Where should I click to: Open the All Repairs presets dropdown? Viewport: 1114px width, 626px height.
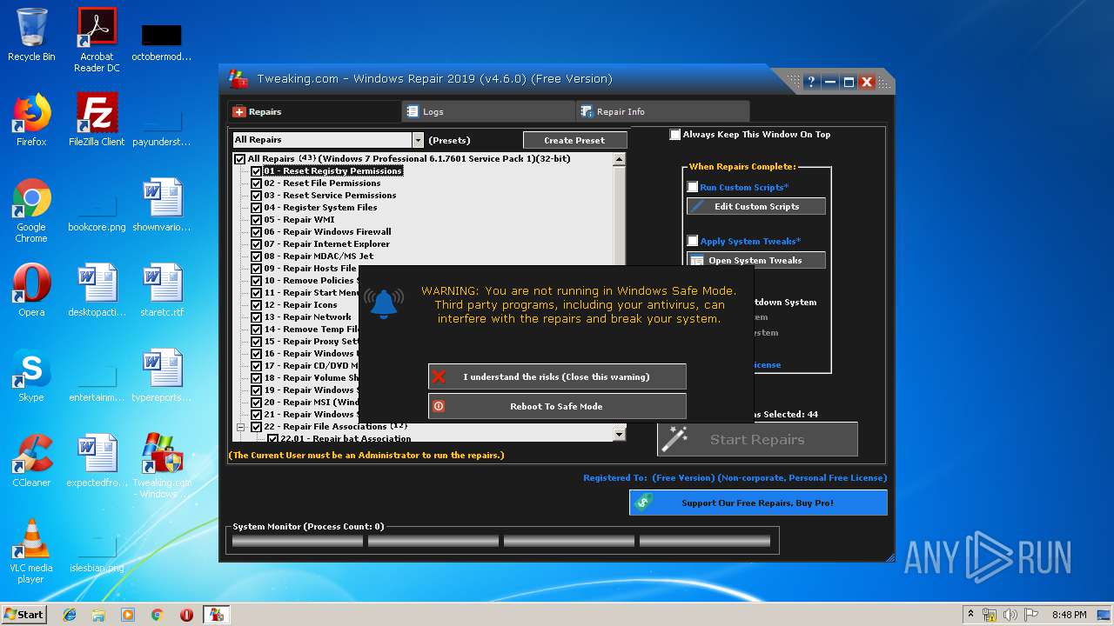click(x=418, y=140)
